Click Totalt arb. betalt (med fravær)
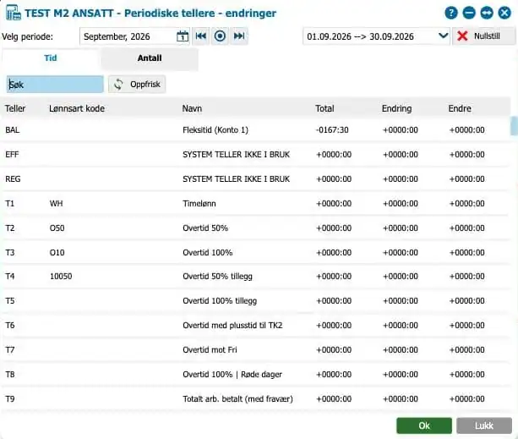This screenshot has height=439, width=518. coord(237,398)
